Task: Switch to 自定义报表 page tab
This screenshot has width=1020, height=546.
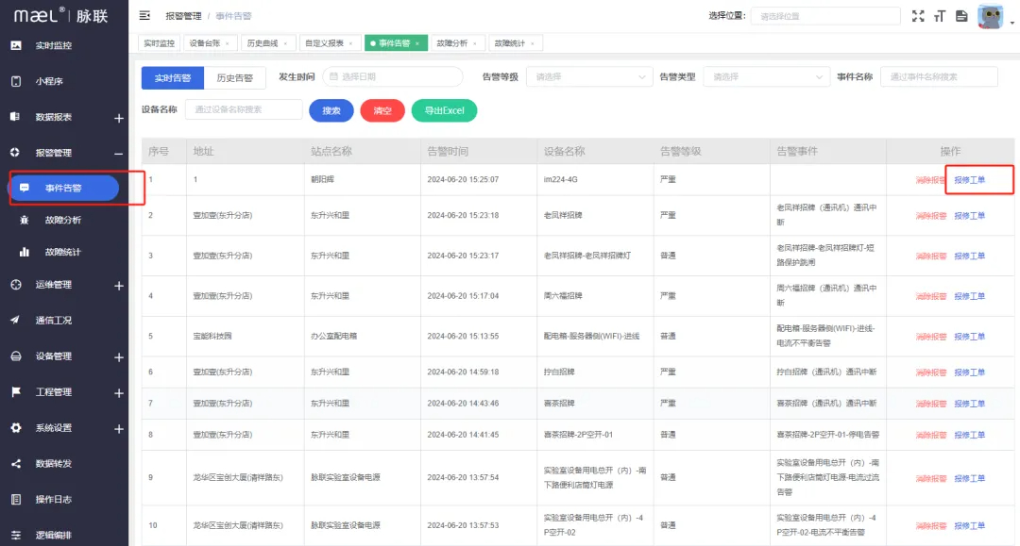Action: (330, 43)
